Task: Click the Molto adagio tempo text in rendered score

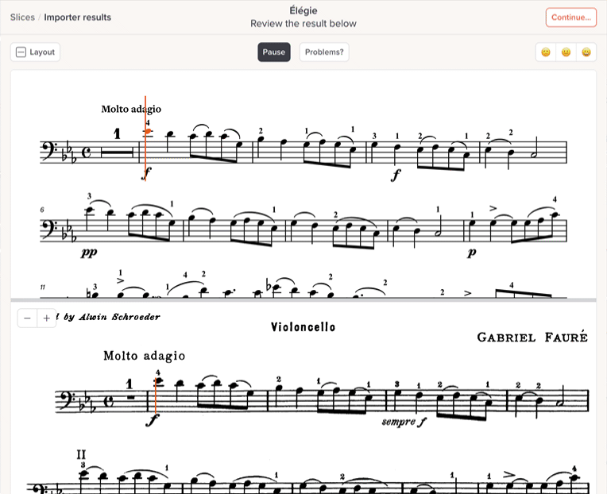Action: coord(131,109)
